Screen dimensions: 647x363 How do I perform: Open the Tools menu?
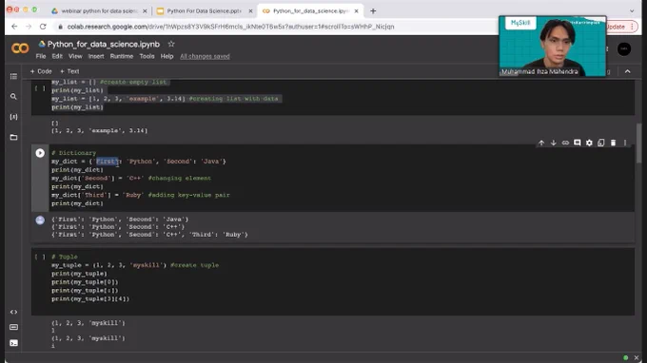coord(147,56)
